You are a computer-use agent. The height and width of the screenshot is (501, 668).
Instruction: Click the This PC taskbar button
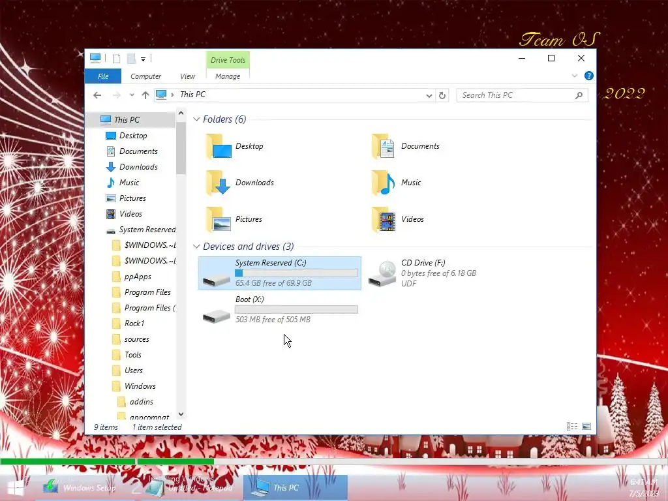click(x=296, y=488)
